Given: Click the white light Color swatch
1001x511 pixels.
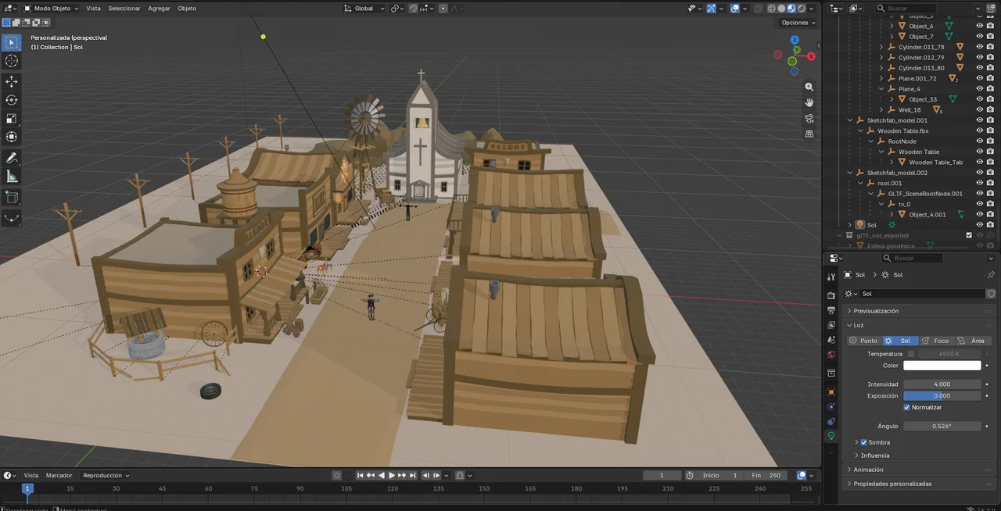Looking at the screenshot, I should [x=942, y=366].
